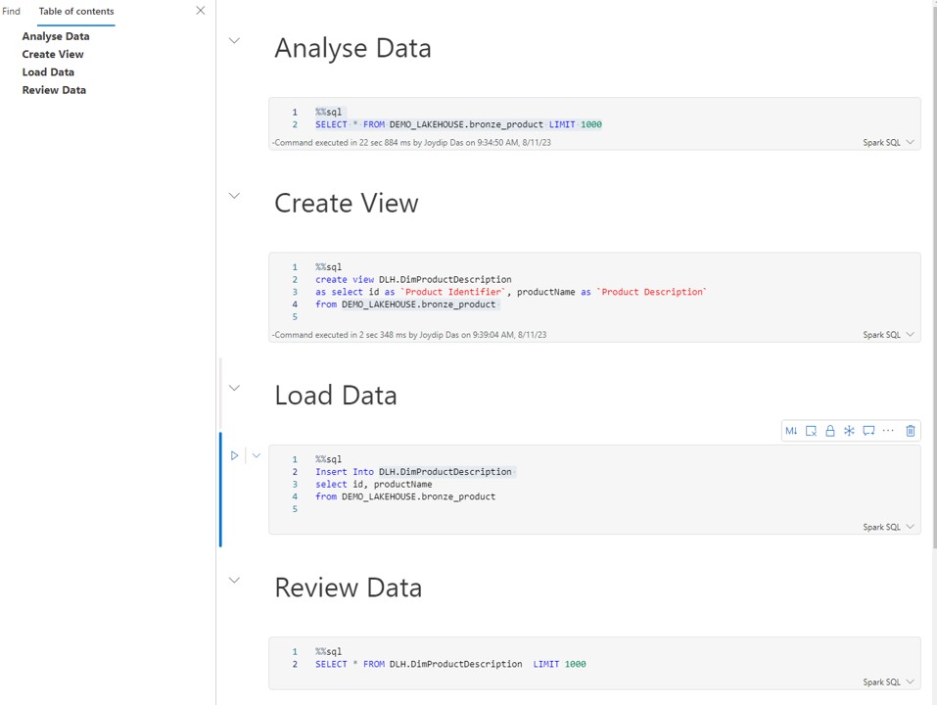Freeze the Load Data cell
Viewport: 937px width, 705px height.
tap(848, 431)
